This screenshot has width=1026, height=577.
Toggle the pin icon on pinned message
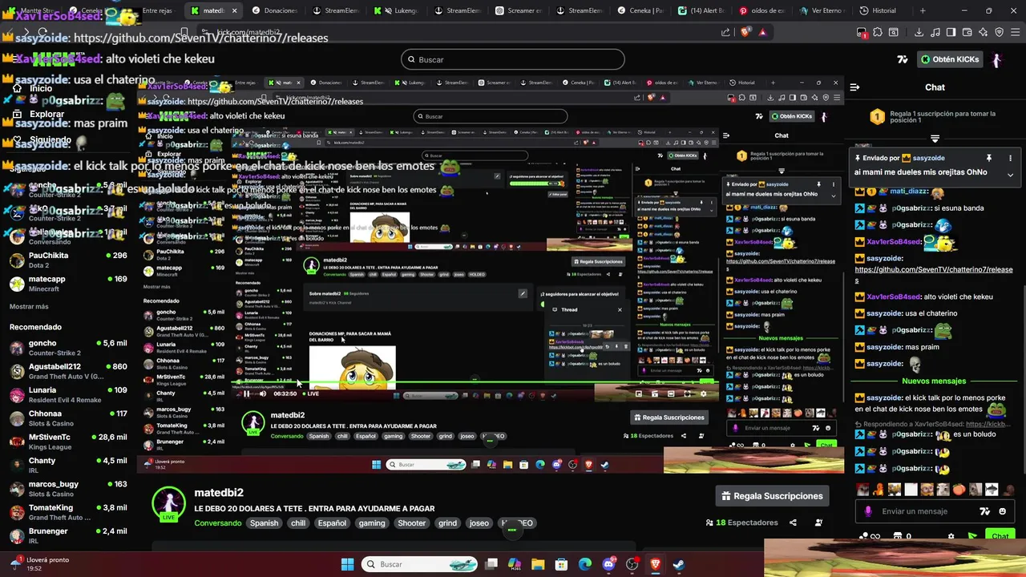point(989,158)
